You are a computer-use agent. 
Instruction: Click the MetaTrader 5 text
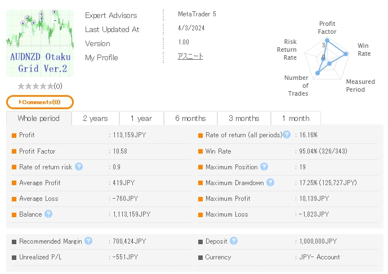(197, 14)
